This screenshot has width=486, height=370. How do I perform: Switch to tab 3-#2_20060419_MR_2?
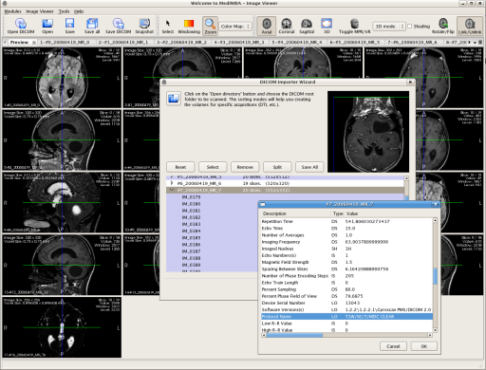(x=182, y=42)
